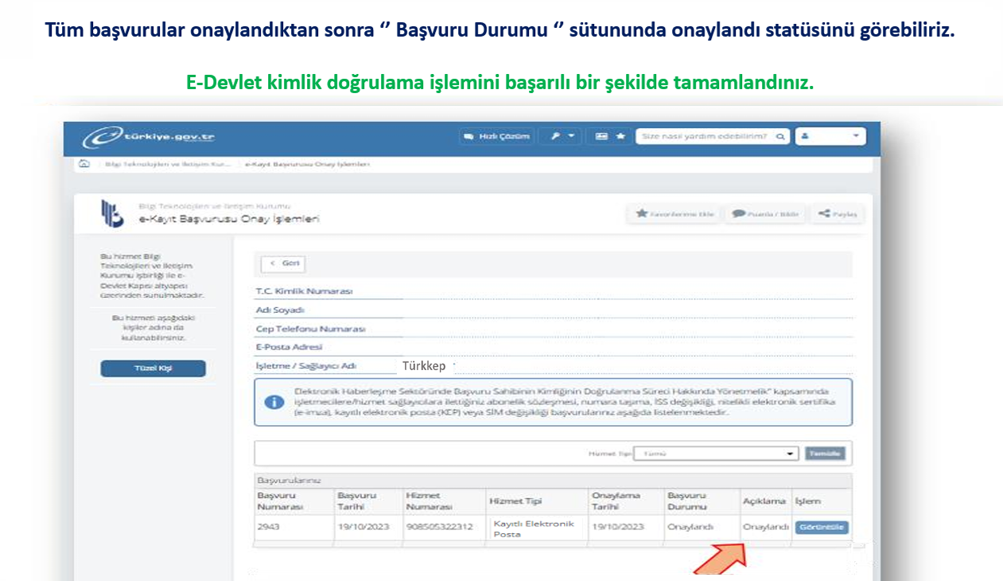Screen dimensions: 1003x581
Task: Click the search magnifier icon
Action: click(x=781, y=137)
